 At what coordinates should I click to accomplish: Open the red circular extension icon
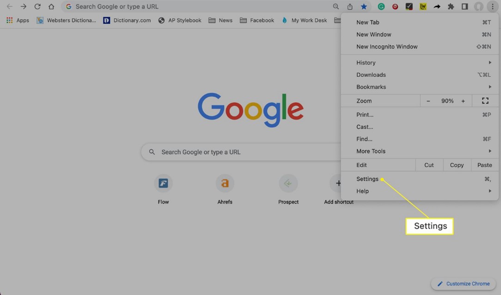click(x=395, y=6)
